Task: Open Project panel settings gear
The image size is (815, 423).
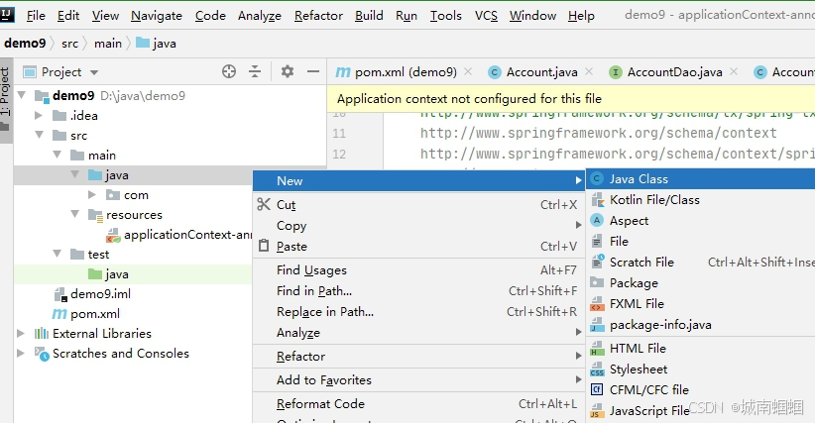Action: [288, 71]
